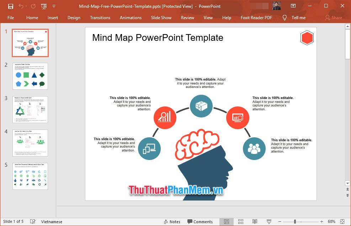Open the Animations ribbon tab
This screenshot has width=351, height=226.
[x=131, y=17]
